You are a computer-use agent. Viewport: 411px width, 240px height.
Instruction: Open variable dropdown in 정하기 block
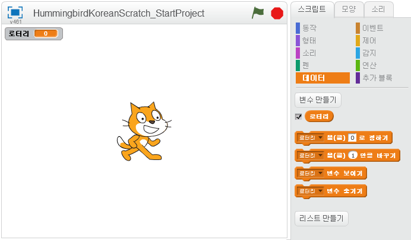pos(321,138)
